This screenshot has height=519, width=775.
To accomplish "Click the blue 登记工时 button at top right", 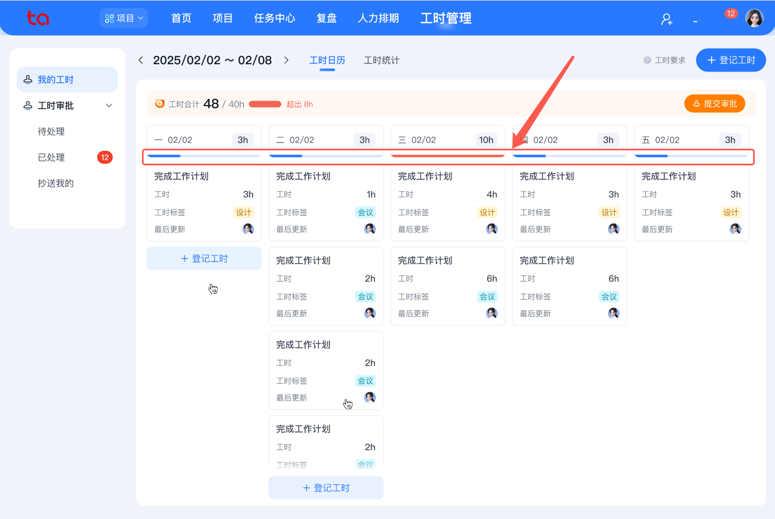I will (731, 60).
